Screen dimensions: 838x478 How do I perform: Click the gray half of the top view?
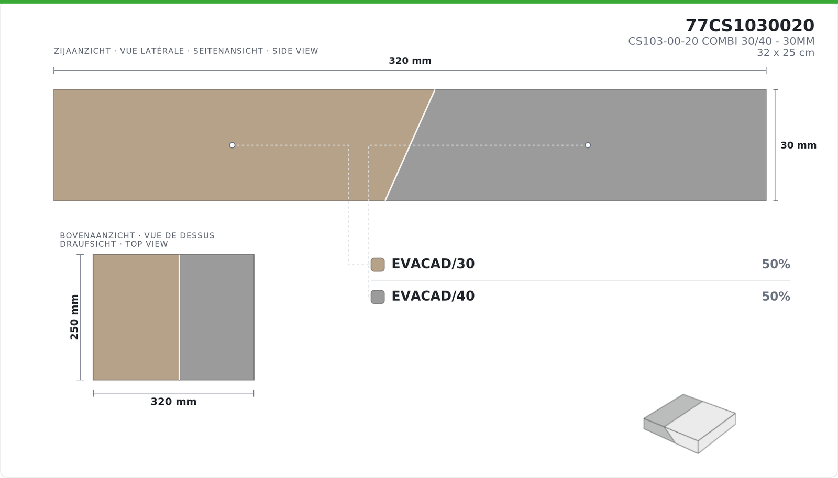(x=217, y=317)
